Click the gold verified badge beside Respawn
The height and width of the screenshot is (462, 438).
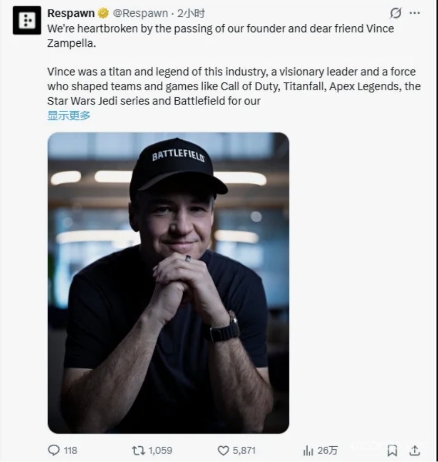tap(104, 13)
